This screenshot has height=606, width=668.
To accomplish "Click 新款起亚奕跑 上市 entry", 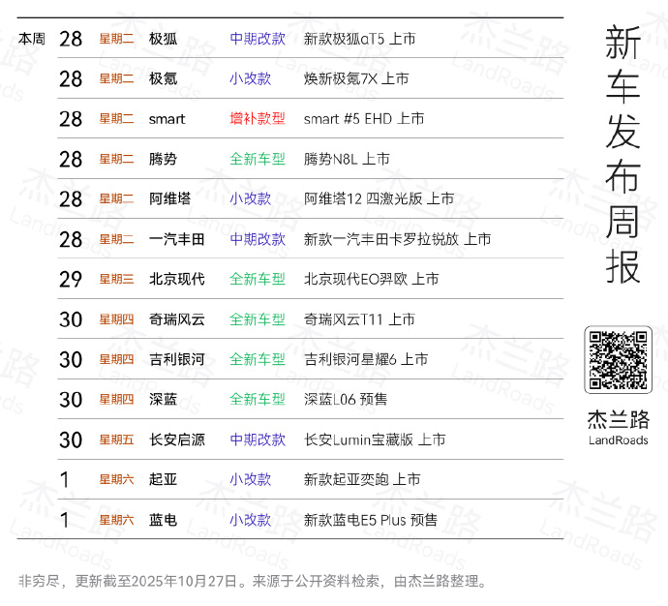I will [362, 479].
